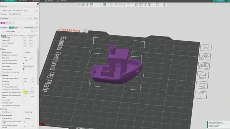Select the Support painting tool
This screenshot has width=230, height=129.
coord(137,5)
